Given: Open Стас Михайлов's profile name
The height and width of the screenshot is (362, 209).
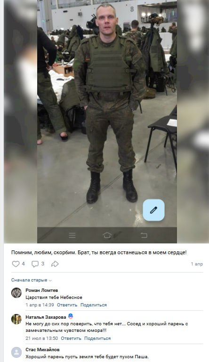Looking at the screenshot, I should [42, 350].
